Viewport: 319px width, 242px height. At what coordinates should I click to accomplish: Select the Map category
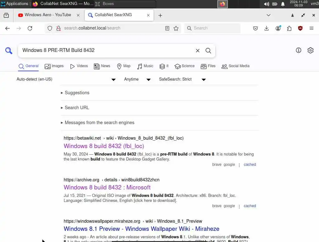click(x=124, y=66)
